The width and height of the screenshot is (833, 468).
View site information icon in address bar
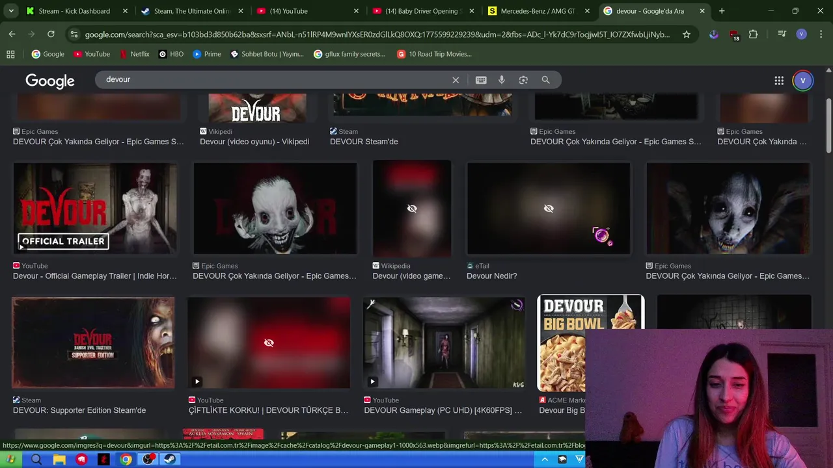coord(74,34)
